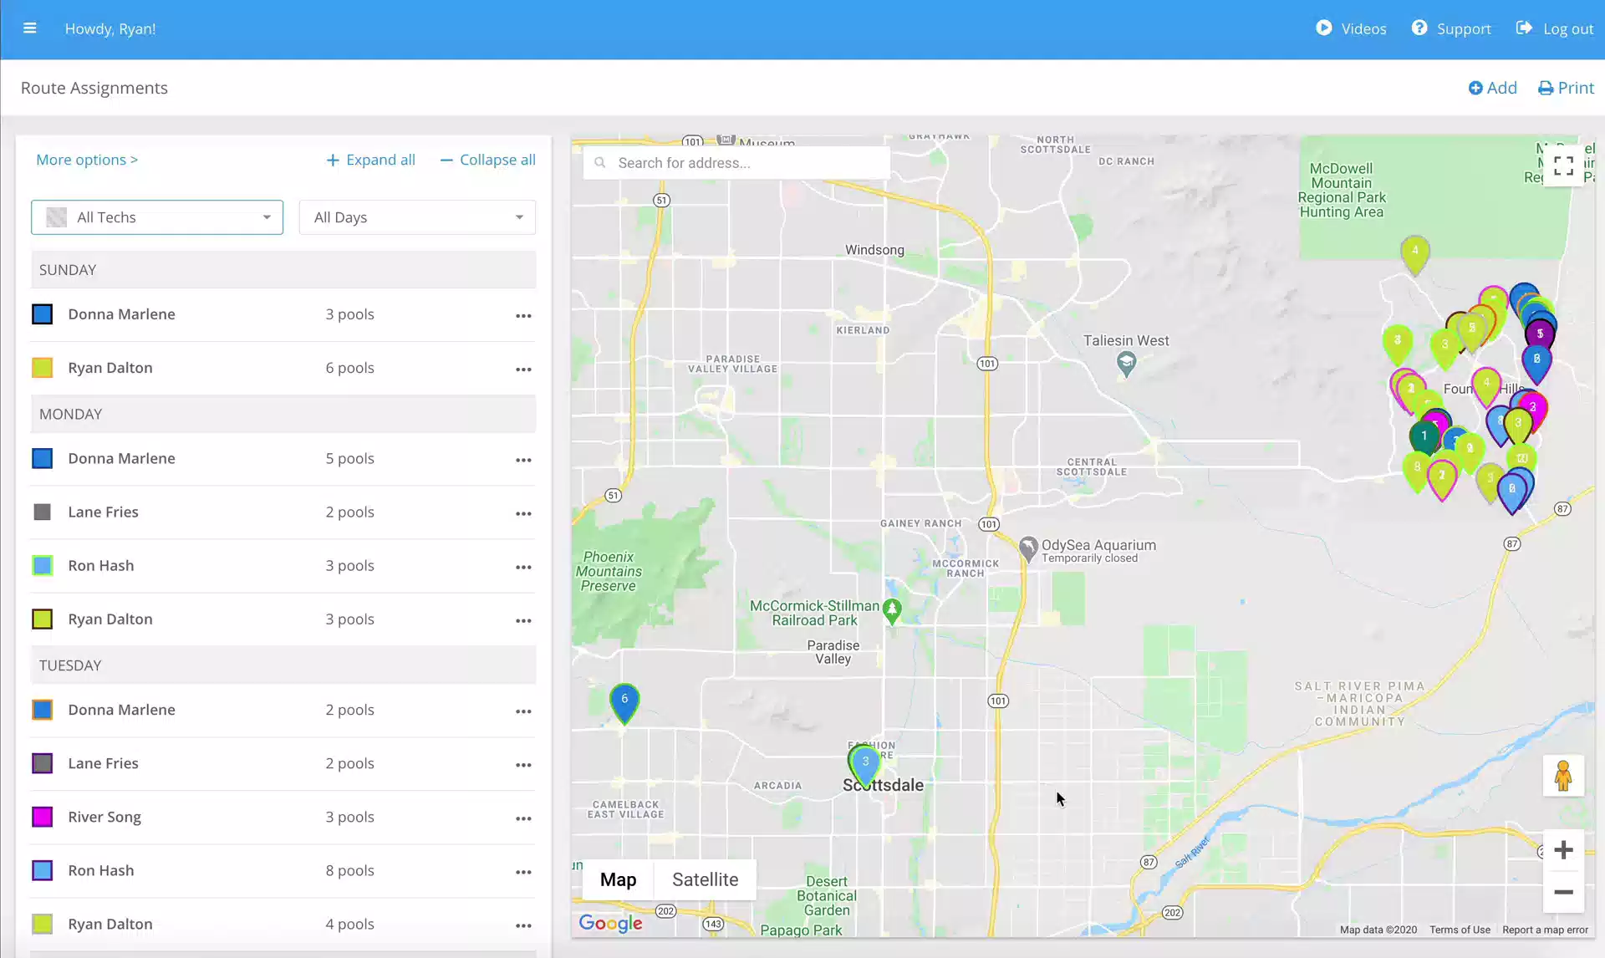Viewport: 1605px width, 958px height.
Task: Click the Support link text
Action: (x=1464, y=28)
